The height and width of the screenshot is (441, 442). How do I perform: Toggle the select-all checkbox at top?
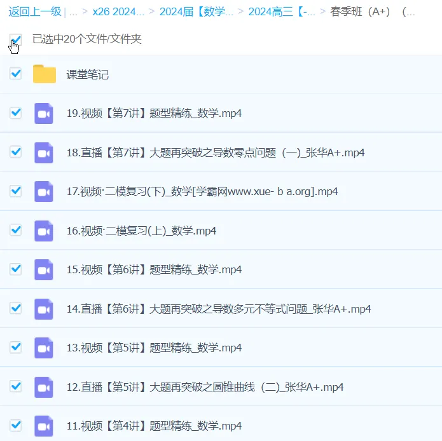click(16, 39)
